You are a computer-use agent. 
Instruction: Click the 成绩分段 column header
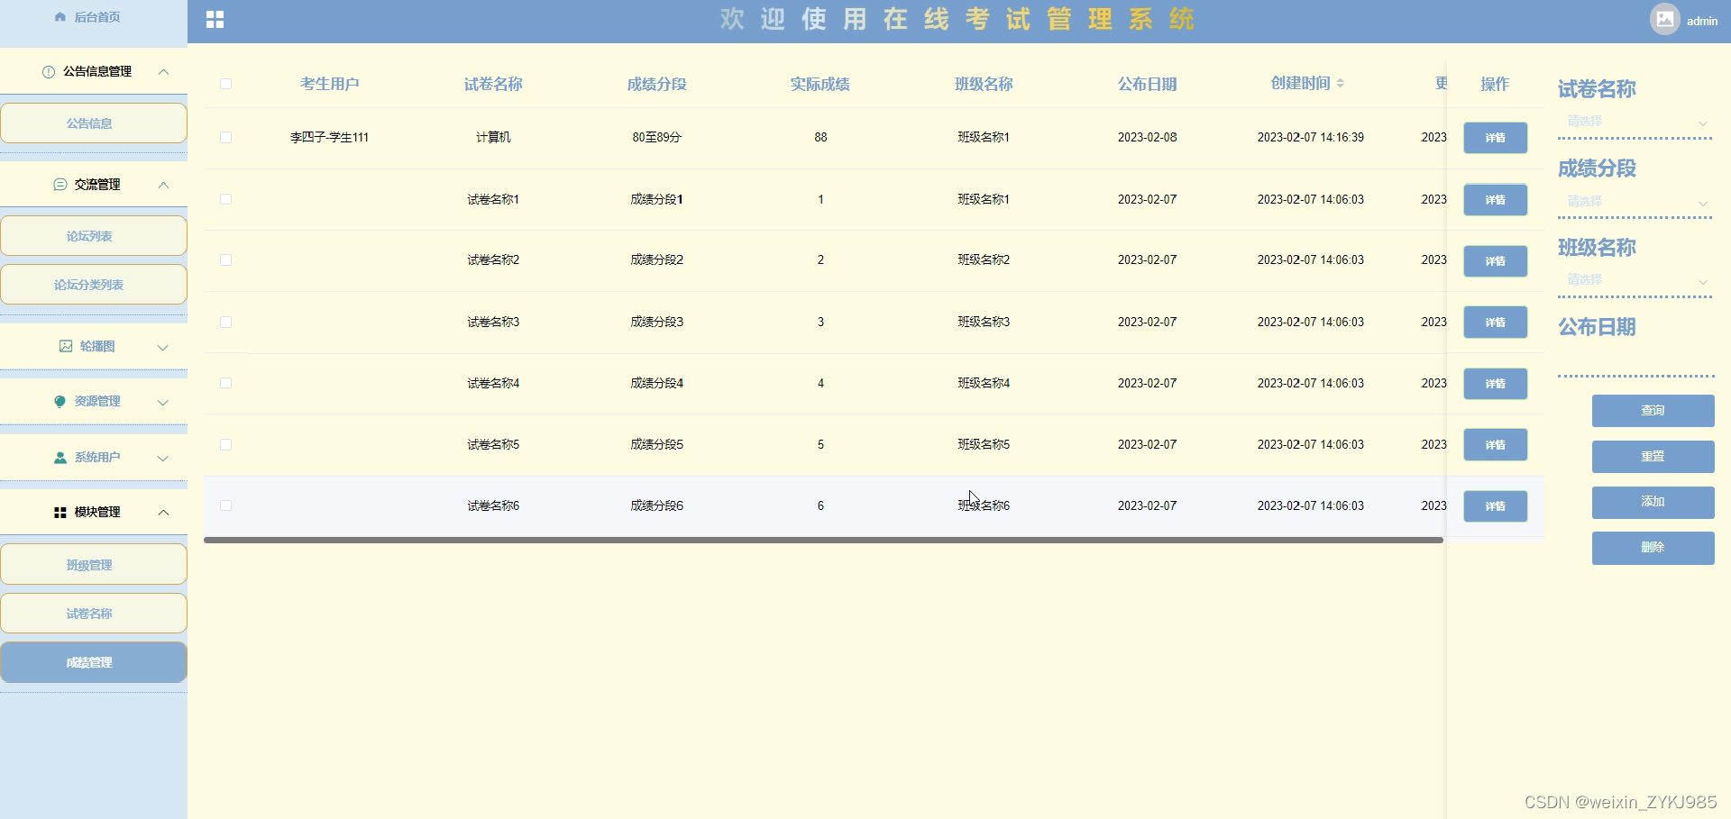[657, 84]
